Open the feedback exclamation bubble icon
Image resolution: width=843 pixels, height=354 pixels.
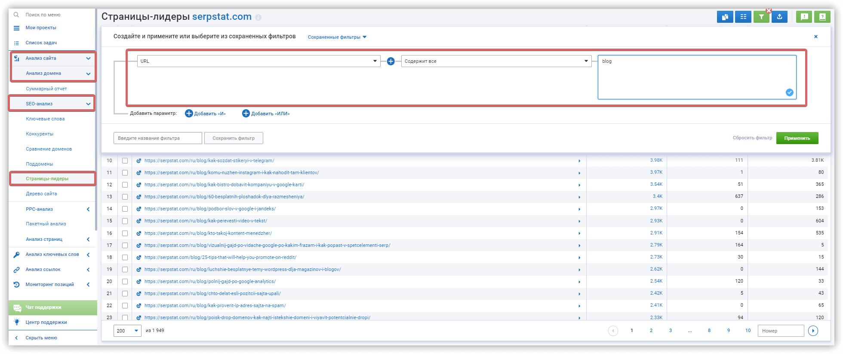click(x=804, y=17)
